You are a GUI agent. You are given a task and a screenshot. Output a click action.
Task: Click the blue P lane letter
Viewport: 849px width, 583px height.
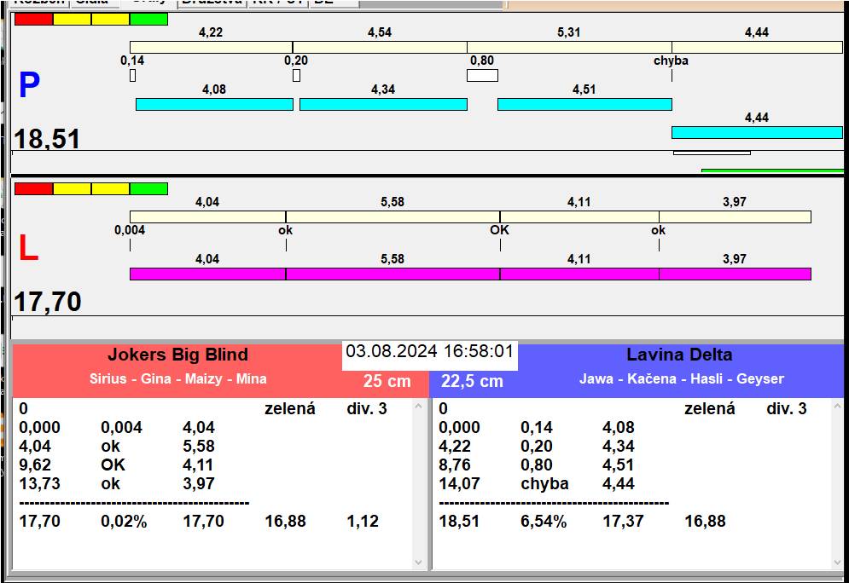29,86
